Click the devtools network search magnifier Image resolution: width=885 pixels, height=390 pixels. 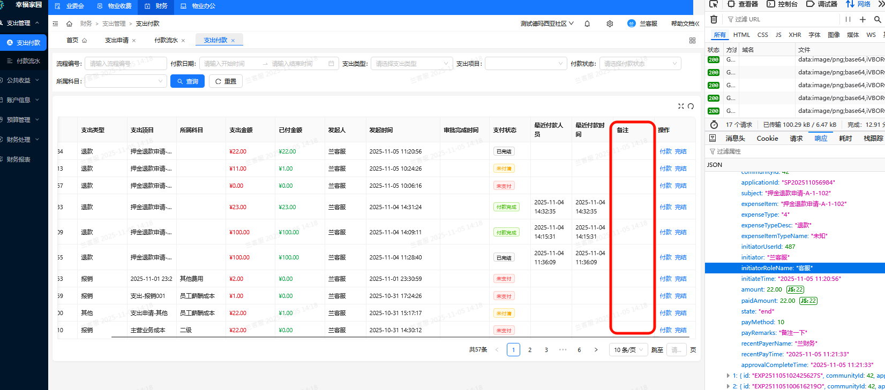[877, 19]
